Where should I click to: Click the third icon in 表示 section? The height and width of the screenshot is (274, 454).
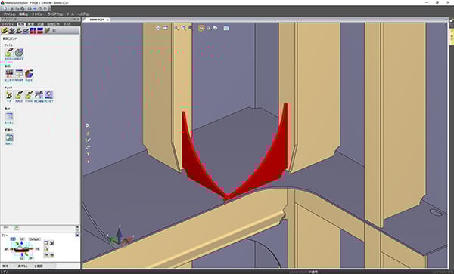(29, 74)
